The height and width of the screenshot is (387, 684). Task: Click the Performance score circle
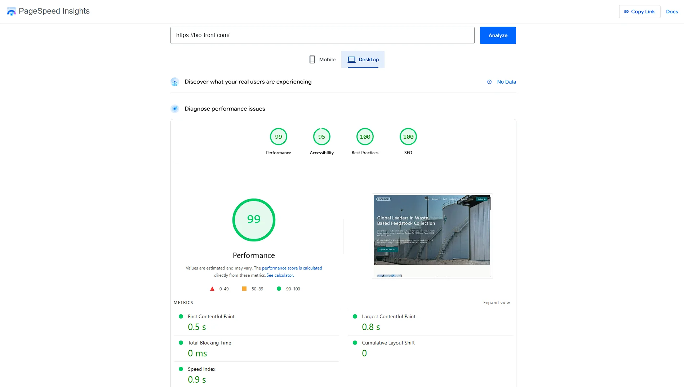[278, 137]
